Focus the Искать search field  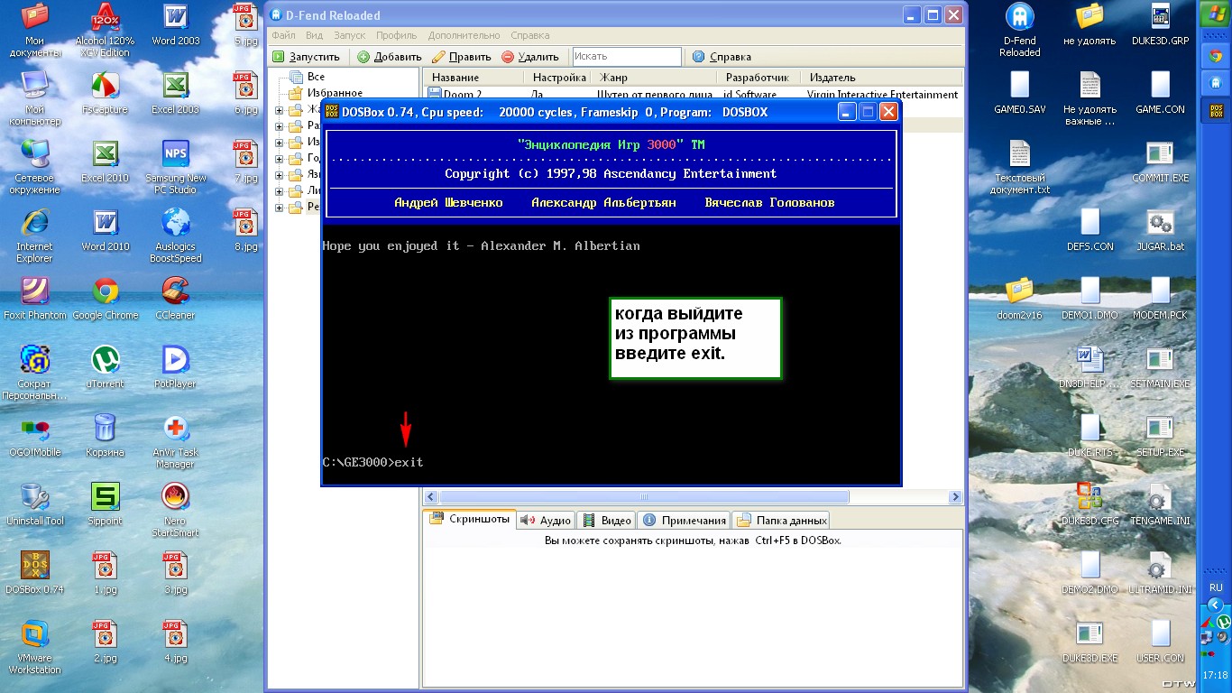click(627, 57)
